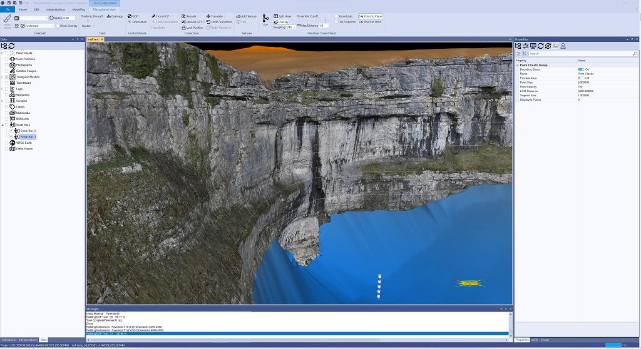The width and height of the screenshot is (641, 349).
Task: Switch to the Home ribbon tab
Action: pos(23,9)
